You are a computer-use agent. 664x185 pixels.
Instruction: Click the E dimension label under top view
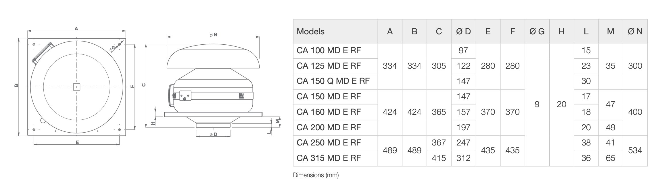tap(77, 142)
